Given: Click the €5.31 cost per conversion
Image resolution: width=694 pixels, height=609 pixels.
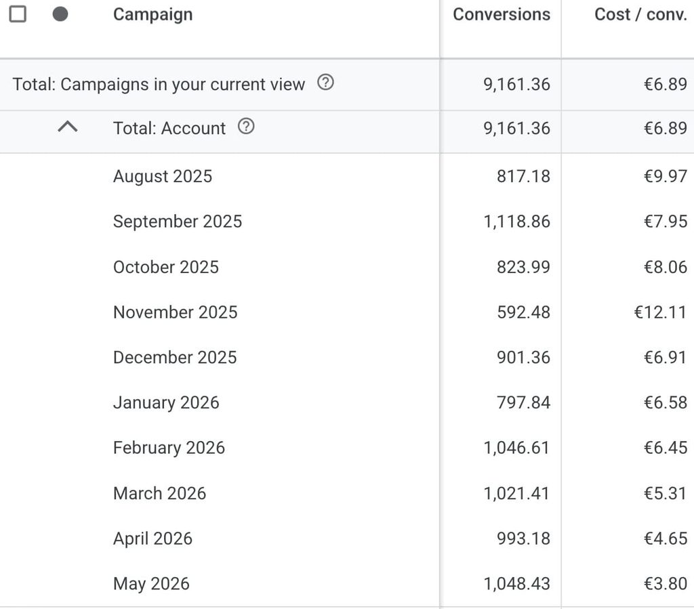Looking at the screenshot, I should (x=666, y=493).
